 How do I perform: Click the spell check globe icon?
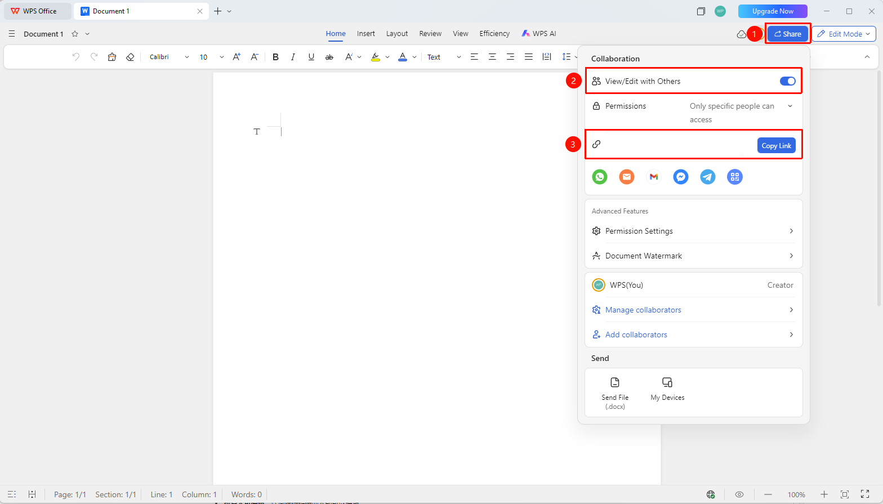point(711,494)
